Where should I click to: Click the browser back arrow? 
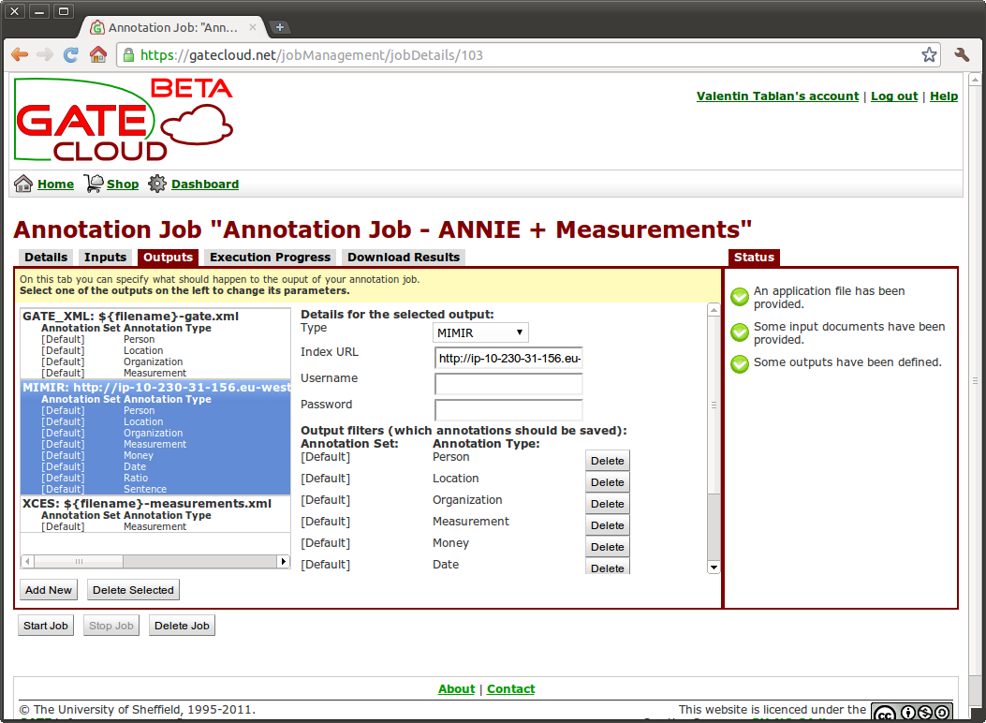20,54
